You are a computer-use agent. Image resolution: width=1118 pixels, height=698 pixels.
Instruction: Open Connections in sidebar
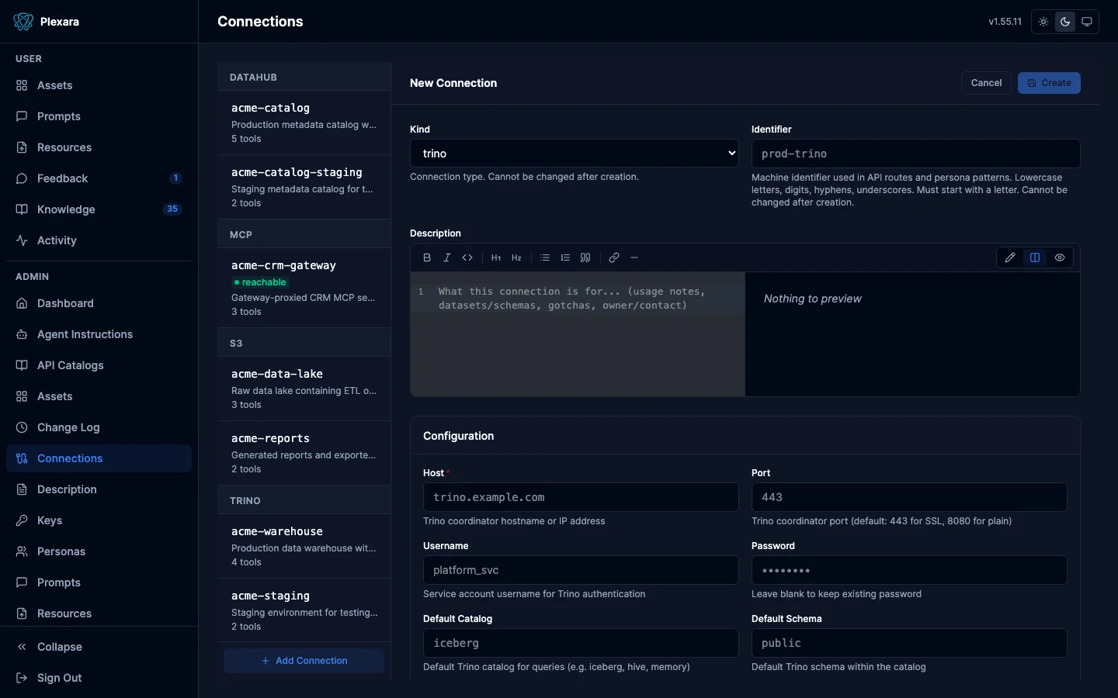(x=99, y=458)
